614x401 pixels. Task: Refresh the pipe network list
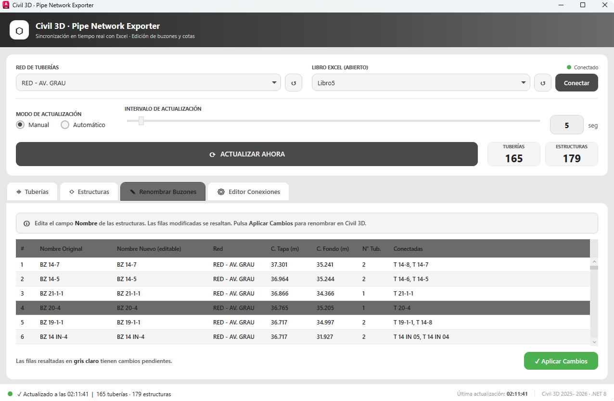click(294, 83)
